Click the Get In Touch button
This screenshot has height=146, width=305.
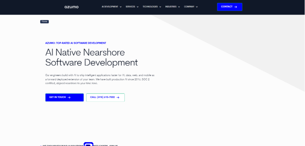click(65, 97)
